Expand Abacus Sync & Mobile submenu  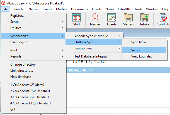[93, 36]
